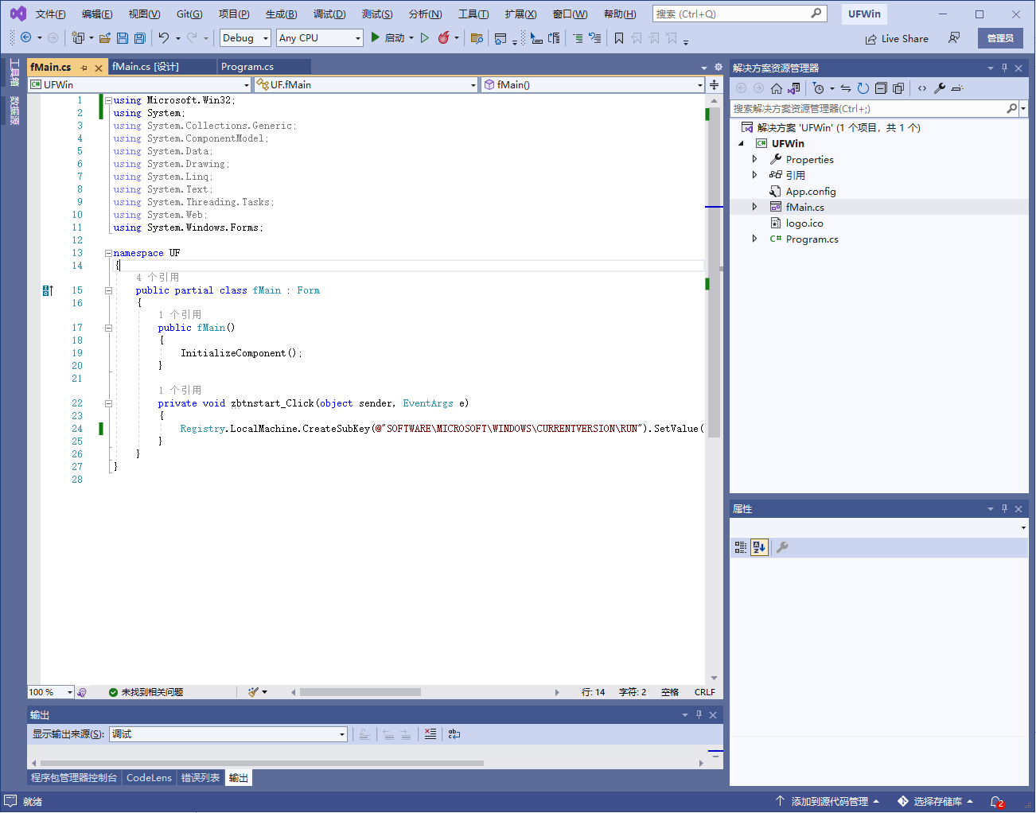The image size is (1036, 813).
Task: Toggle Show All Files in Solution Explorer
Action: (898, 88)
